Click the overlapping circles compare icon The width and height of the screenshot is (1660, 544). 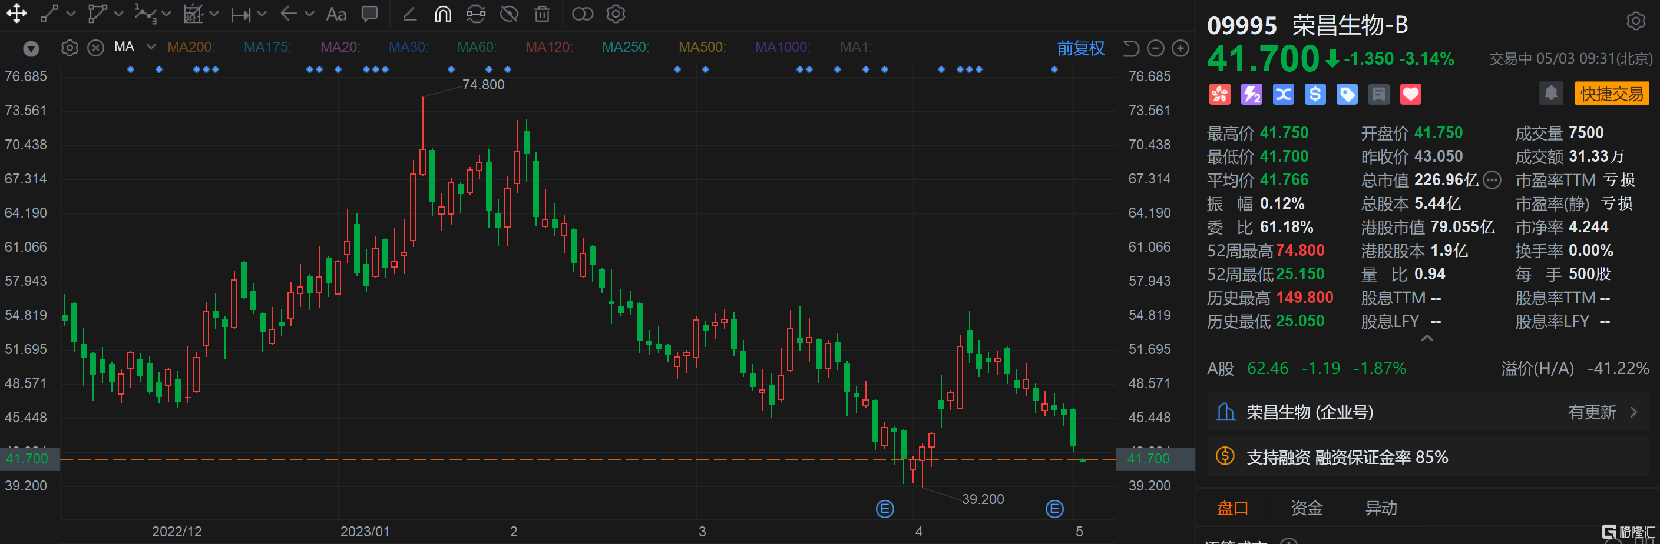583,14
